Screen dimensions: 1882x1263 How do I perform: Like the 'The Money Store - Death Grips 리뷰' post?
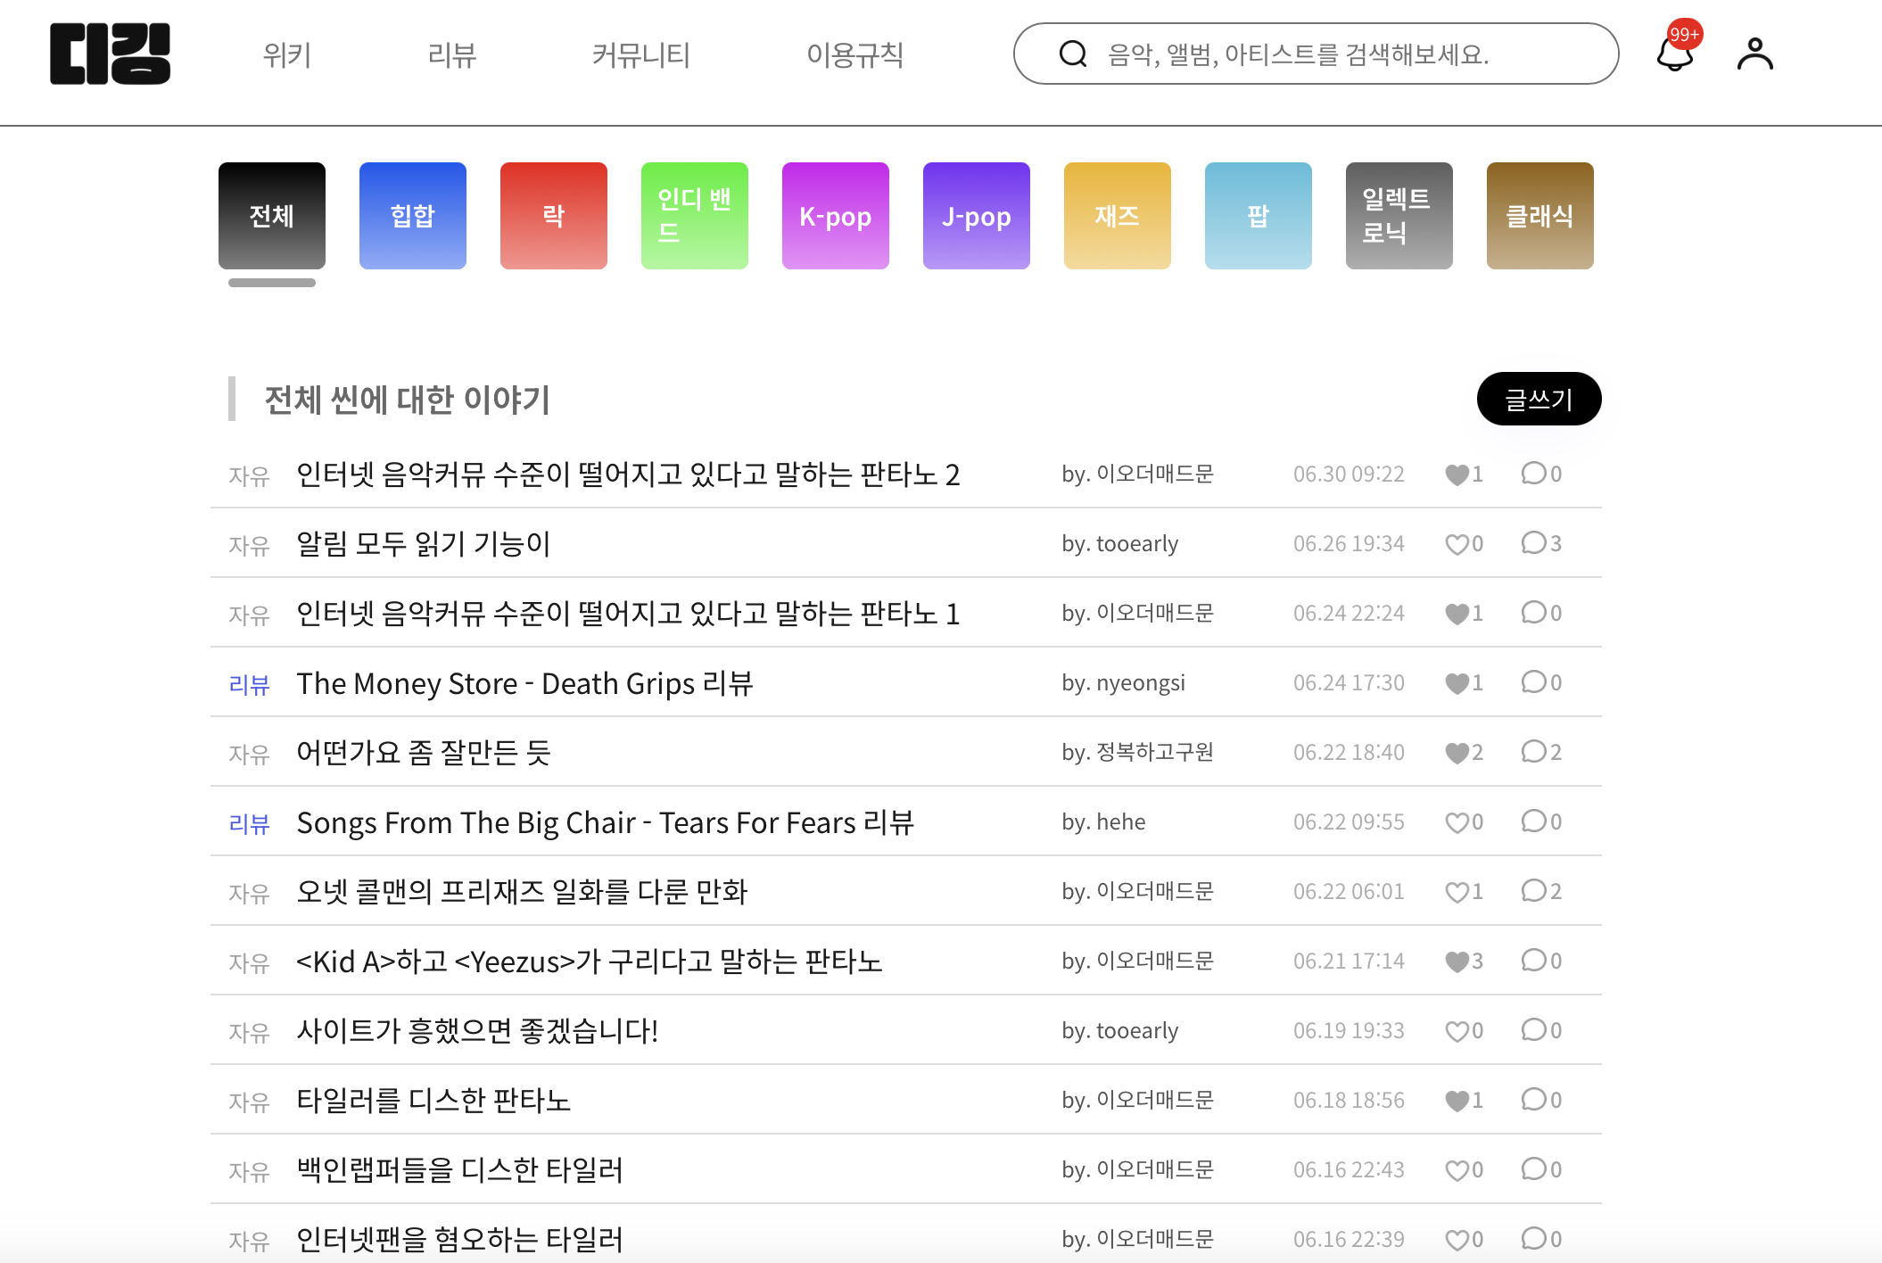1457,683
